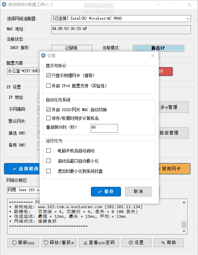Close the main 简洁网络IP配置工具 window
Viewport: 198px width, 255px height.
(x=189, y=5)
